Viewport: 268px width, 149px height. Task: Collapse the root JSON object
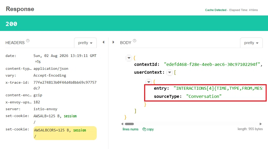click(x=129, y=58)
